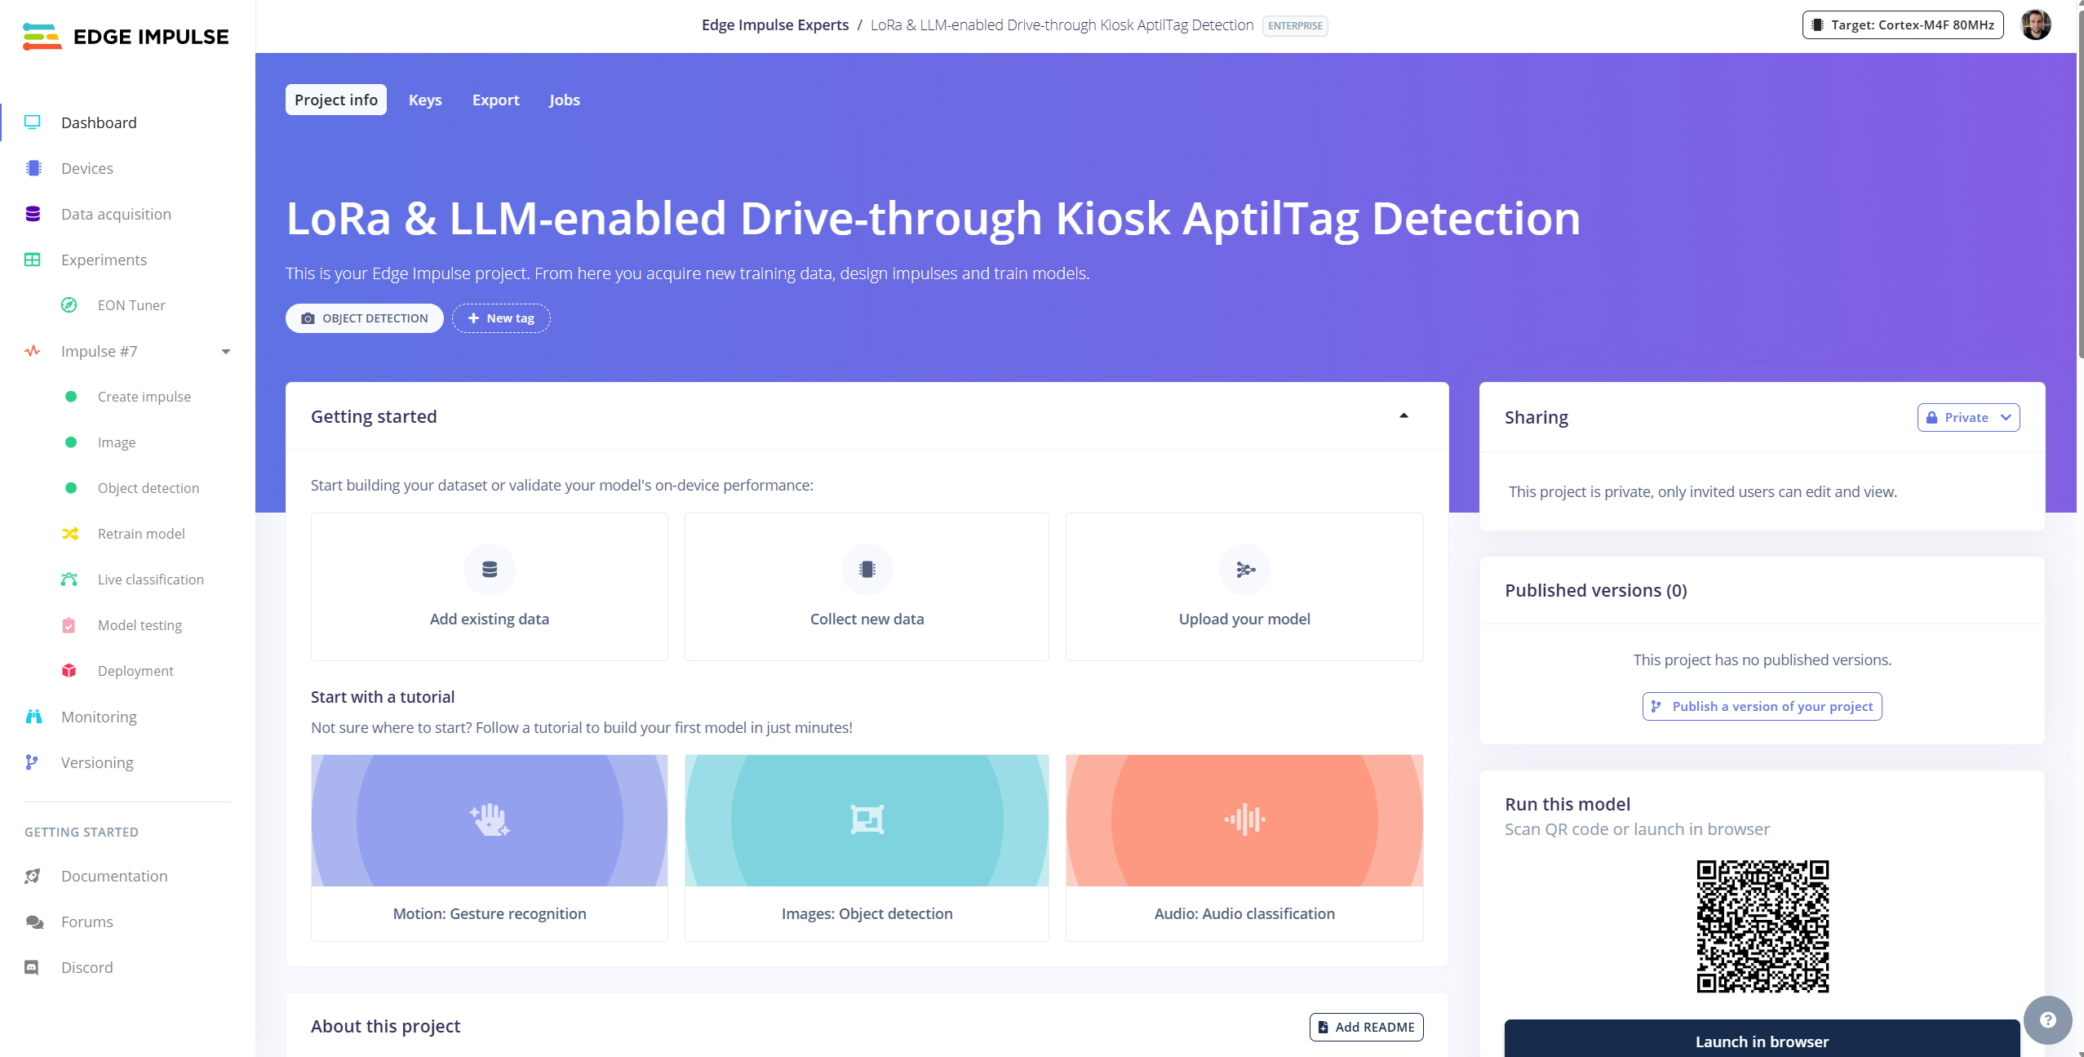This screenshot has height=1057, width=2084.
Task: Collapse the Getting started panel
Action: 1403,416
